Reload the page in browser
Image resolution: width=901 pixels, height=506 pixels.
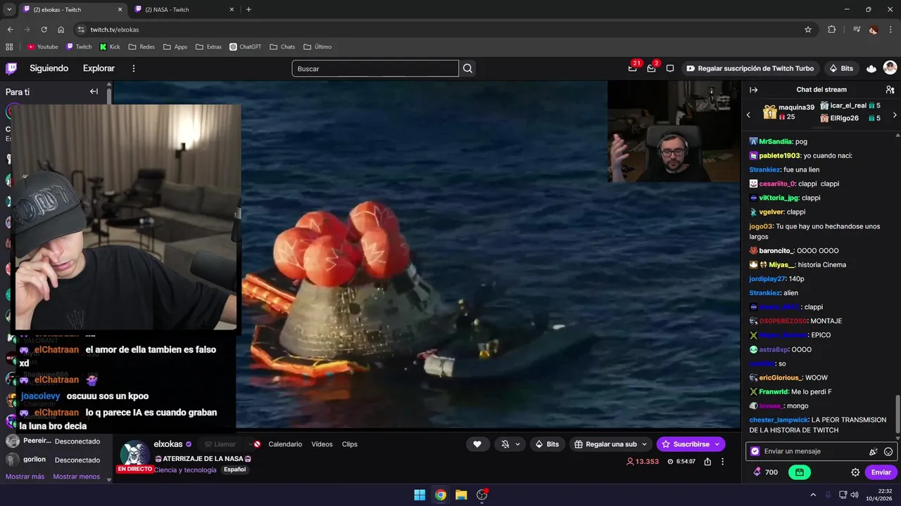[44, 30]
